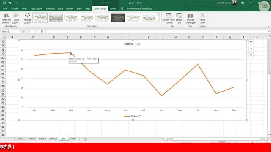271x152 pixels.
Task: Select the dark black chart style thumbnail
Action: (118, 18)
